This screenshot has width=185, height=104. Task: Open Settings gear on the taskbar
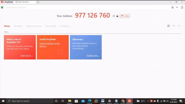110,101
